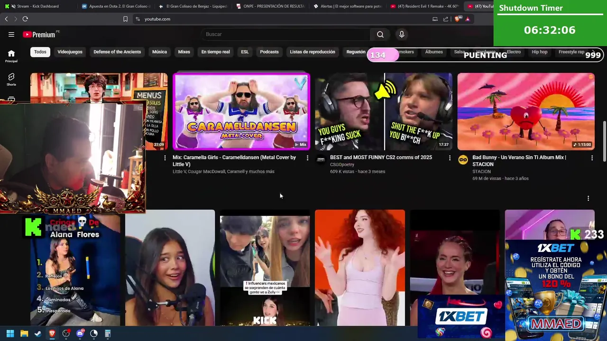Start voice search with microphone icon
The height and width of the screenshot is (341, 607).
pos(402,34)
